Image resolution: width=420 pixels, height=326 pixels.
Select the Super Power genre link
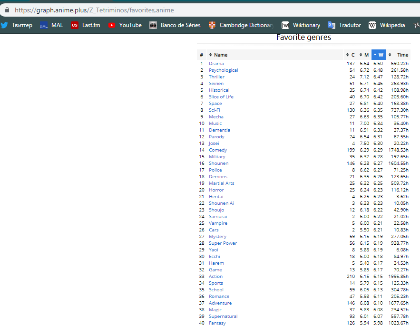pos(223,243)
